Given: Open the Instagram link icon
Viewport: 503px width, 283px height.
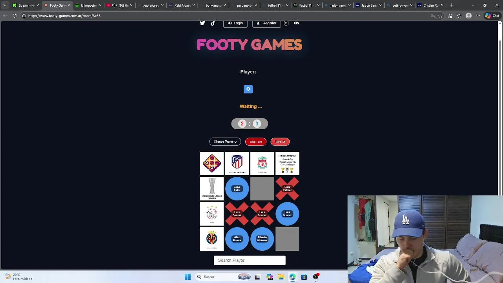Looking at the screenshot, I should click(286, 23).
